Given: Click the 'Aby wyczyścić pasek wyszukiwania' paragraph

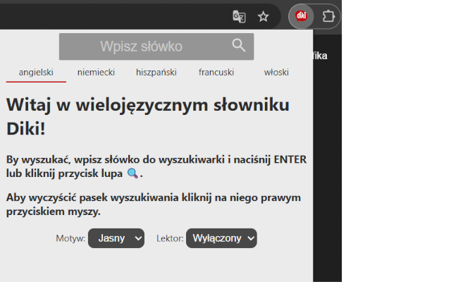Looking at the screenshot, I should tap(154, 204).
